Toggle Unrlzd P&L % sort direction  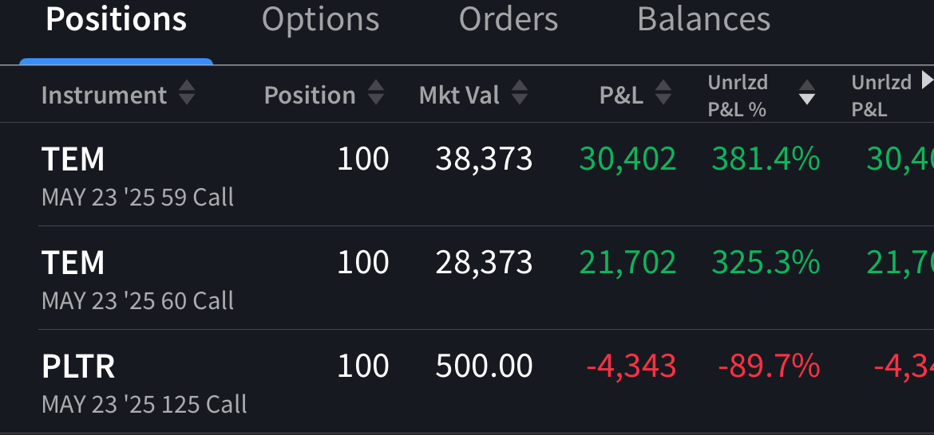click(807, 93)
